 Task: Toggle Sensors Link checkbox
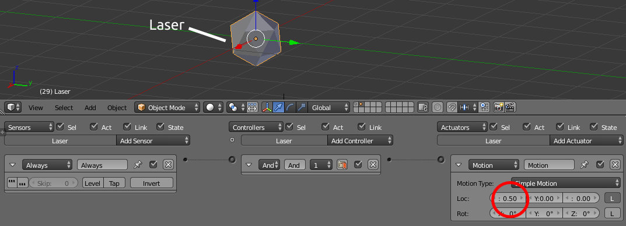[127, 127]
